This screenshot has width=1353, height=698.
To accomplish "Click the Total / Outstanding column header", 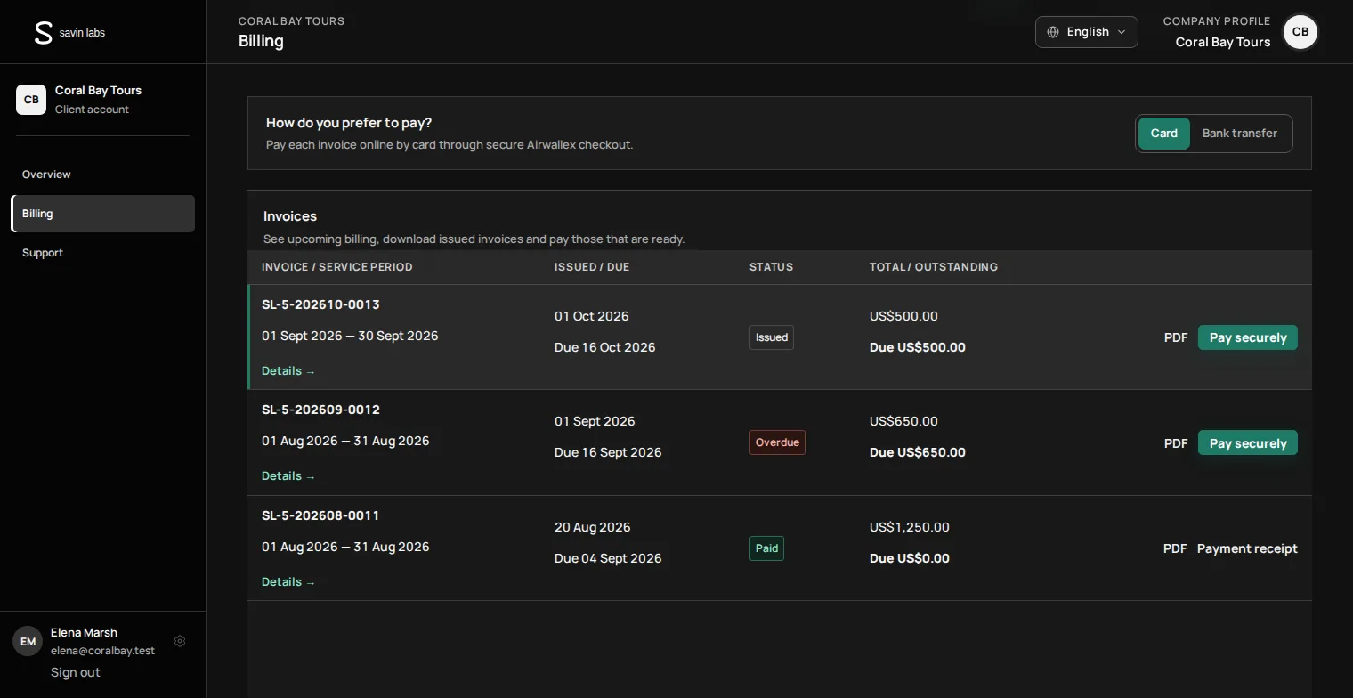I will pyautogui.click(x=934, y=267).
